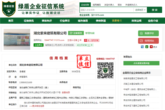Viewport: 165px width, 110px height.
Task: Select the 失信被执行人 search tab
Action: coord(131,5)
